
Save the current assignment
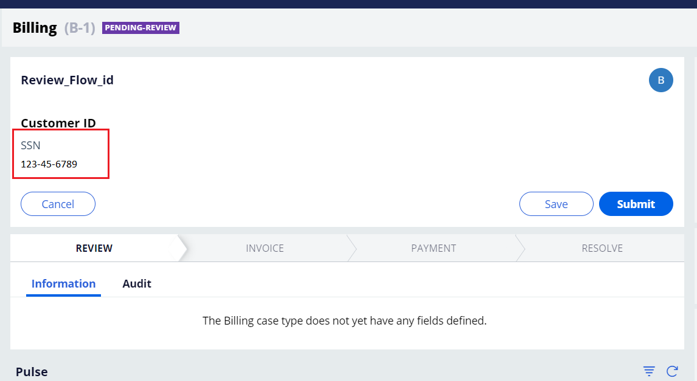tap(556, 204)
